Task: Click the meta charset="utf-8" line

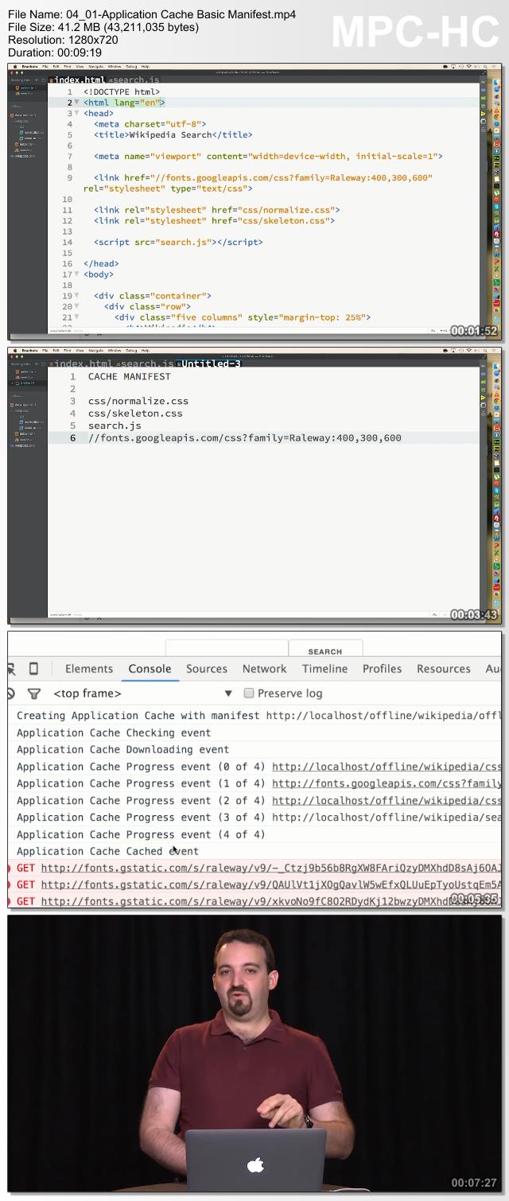Action: 150,124
